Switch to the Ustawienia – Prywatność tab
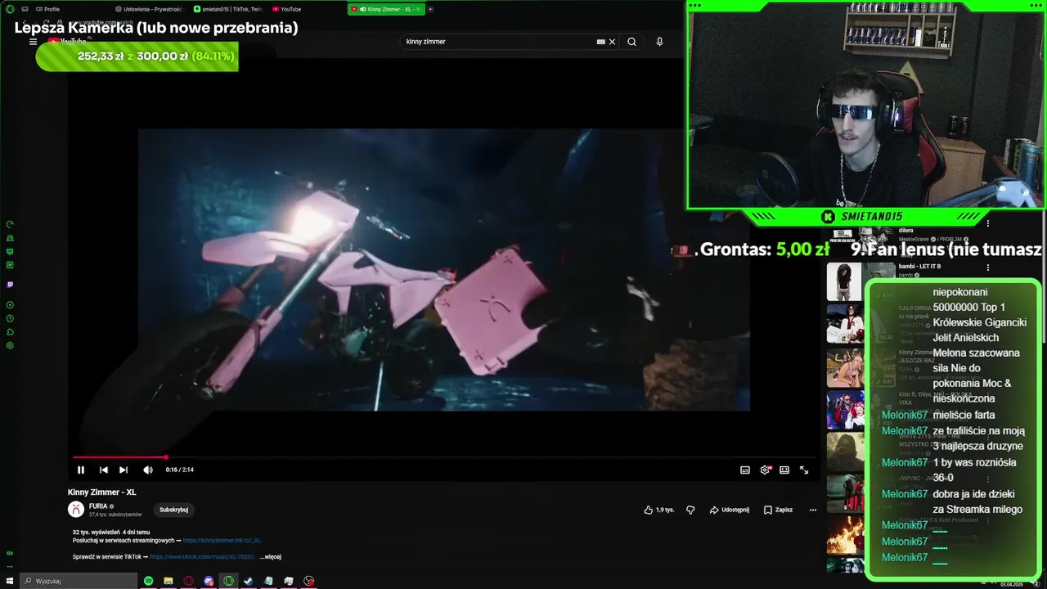This screenshot has width=1047, height=589. 148,9
